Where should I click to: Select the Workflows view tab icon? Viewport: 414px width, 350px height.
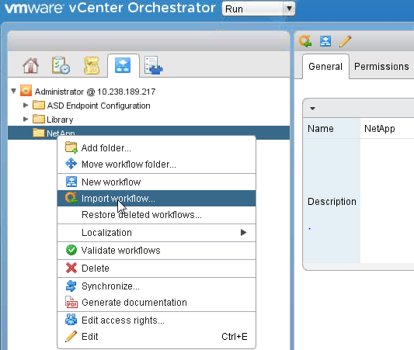pos(123,65)
